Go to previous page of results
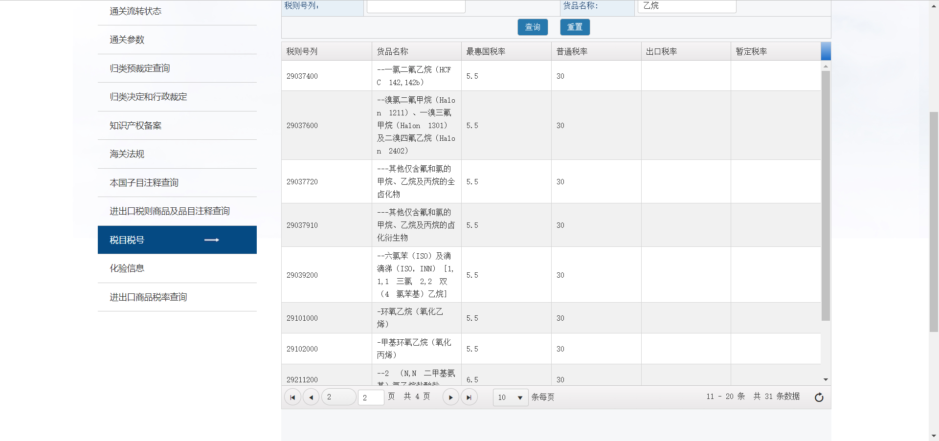Screen dimensions: 939x441 pyautogui.click(x=311, y=397)
